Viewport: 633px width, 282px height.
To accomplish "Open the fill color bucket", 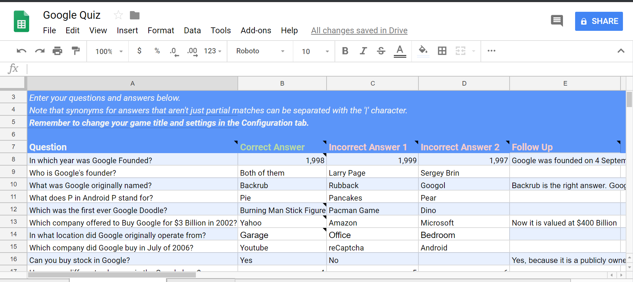I will [x=423, y=51].
